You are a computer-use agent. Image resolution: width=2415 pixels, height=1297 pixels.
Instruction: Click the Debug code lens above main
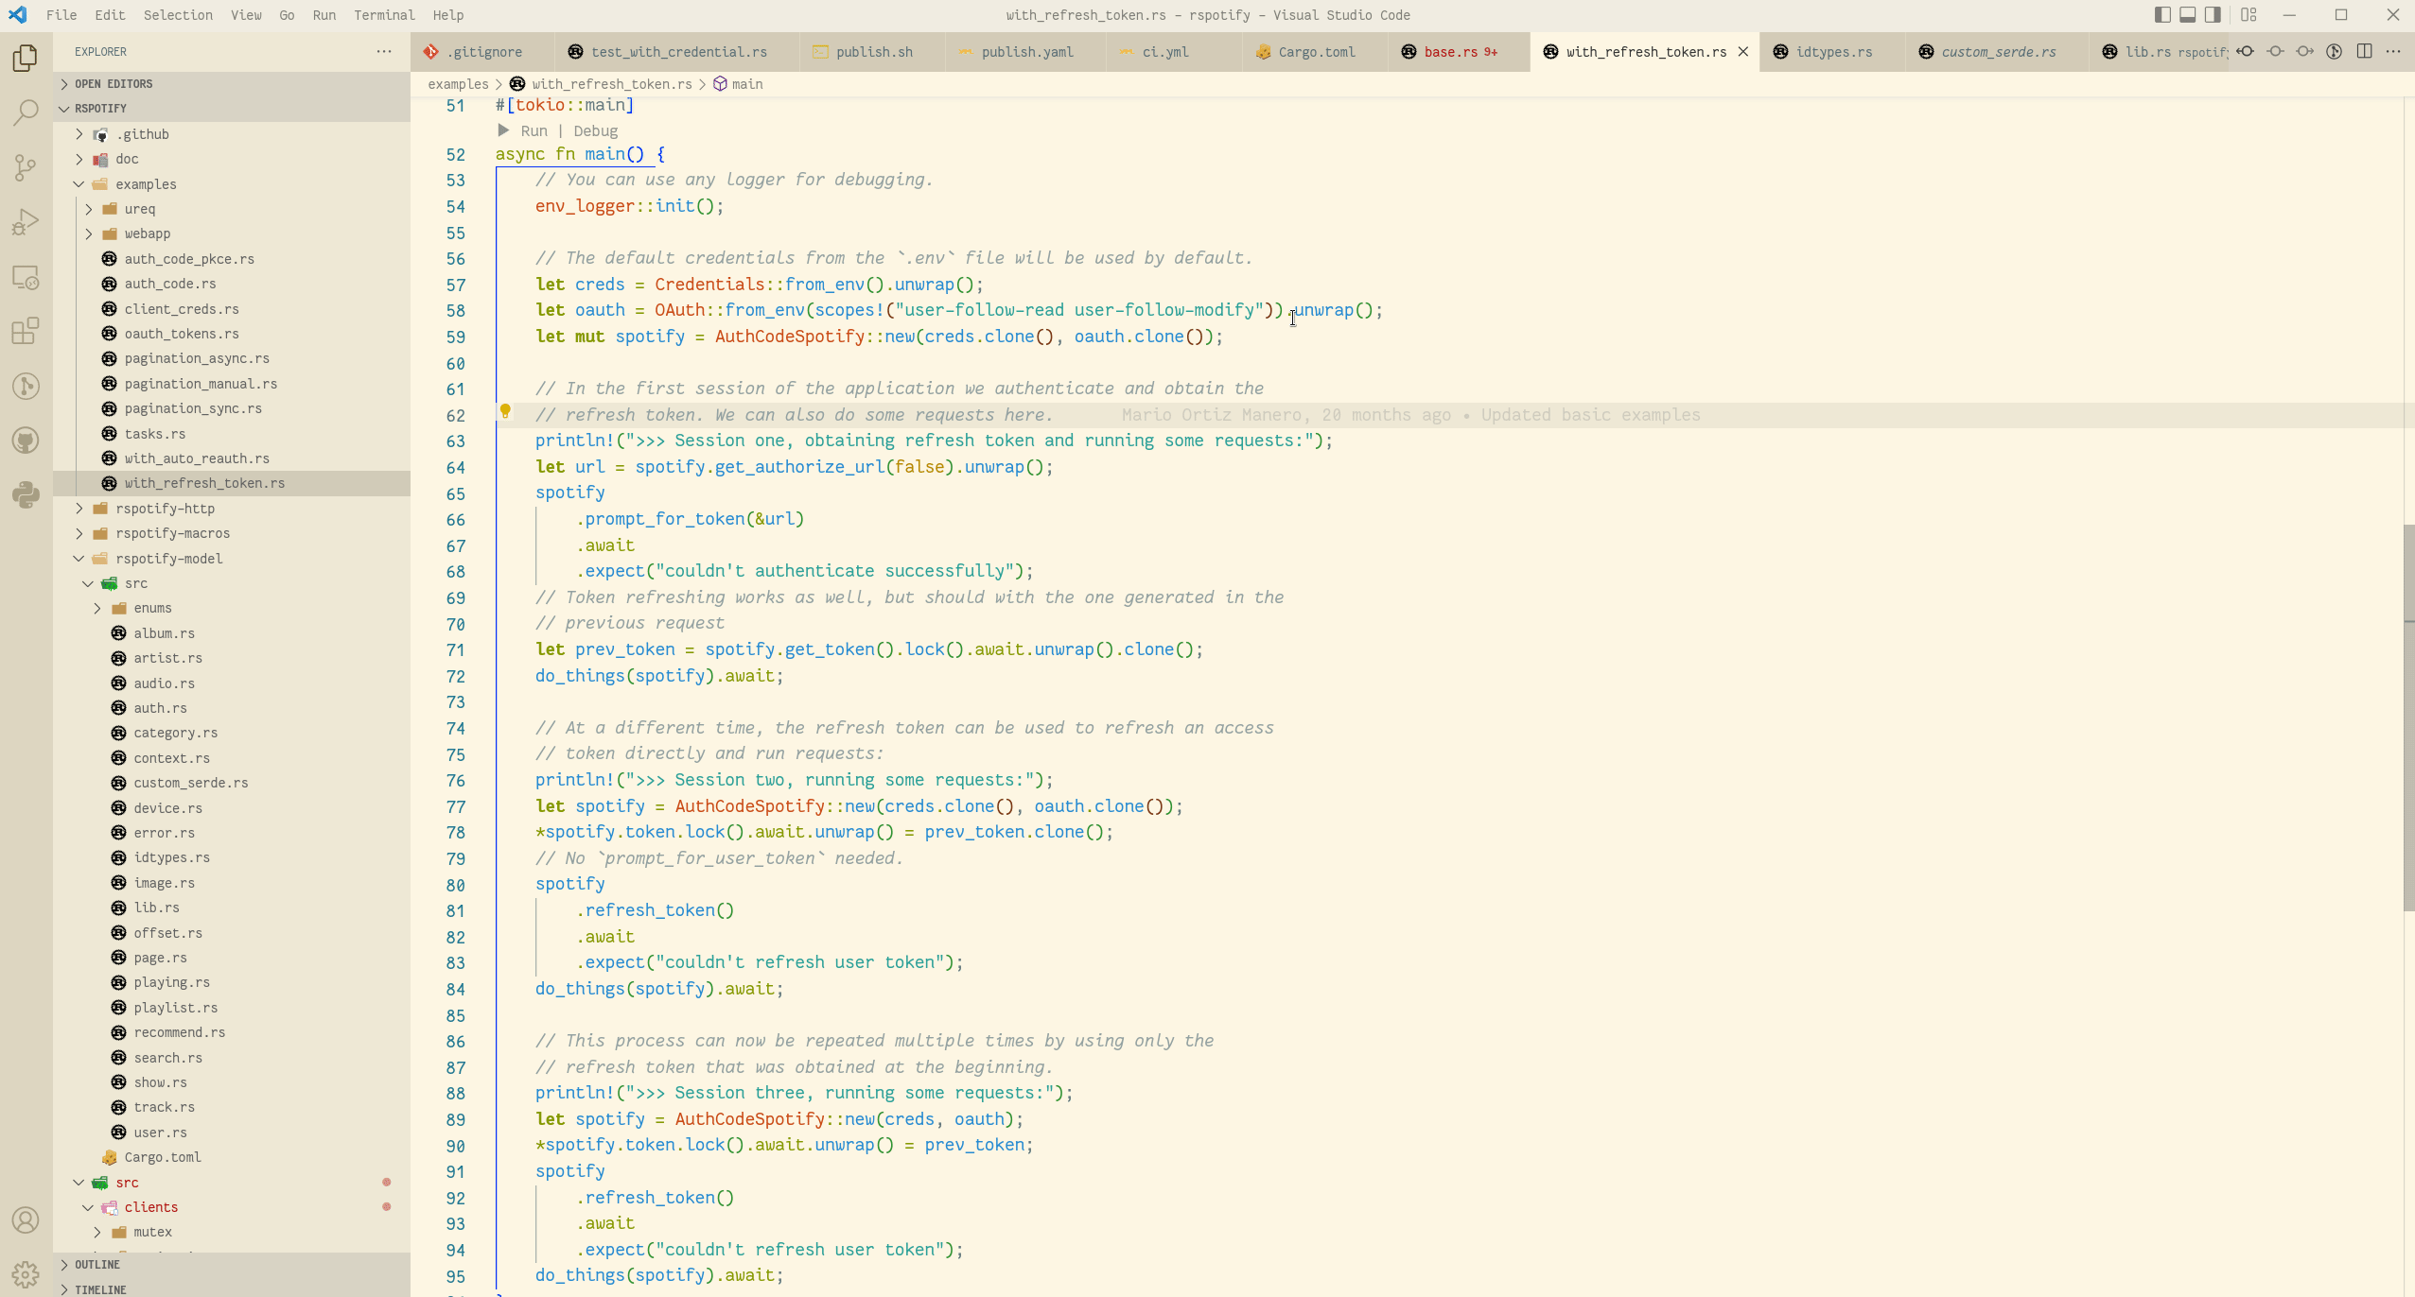[x=595, y=131]
